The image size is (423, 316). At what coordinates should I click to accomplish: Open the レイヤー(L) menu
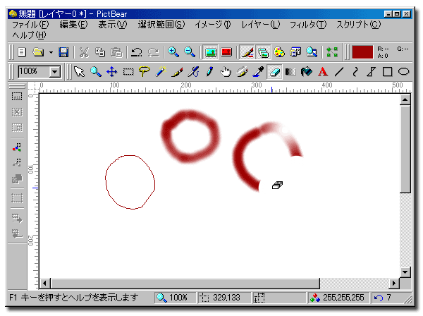click(261, 25)
